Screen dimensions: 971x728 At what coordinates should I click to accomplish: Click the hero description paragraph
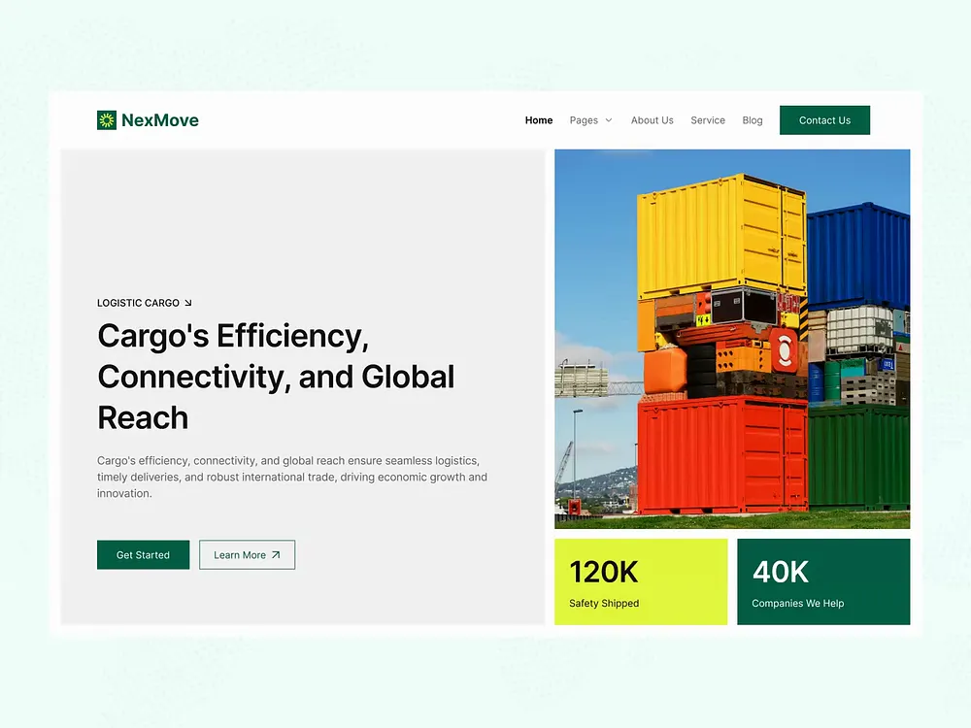point(291,477)
